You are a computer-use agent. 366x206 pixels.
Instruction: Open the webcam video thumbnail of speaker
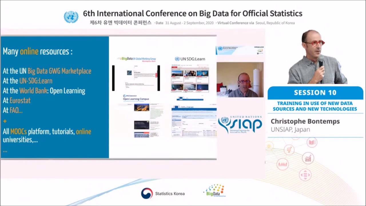click(240, 80)
